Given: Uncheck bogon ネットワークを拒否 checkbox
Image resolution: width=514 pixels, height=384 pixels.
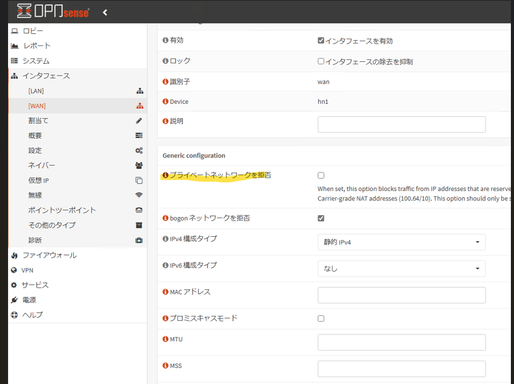Looking at the screenshot, I should pyautogui.click(x=321, y=218).
